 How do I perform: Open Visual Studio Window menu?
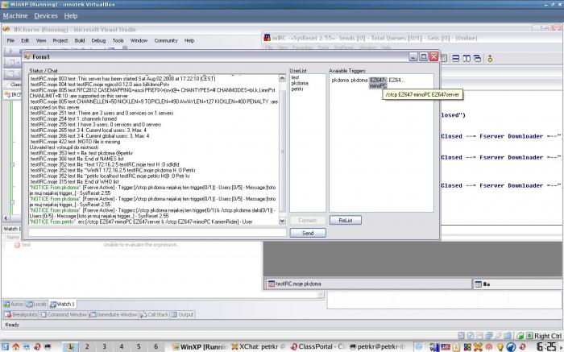click(139, 40)
